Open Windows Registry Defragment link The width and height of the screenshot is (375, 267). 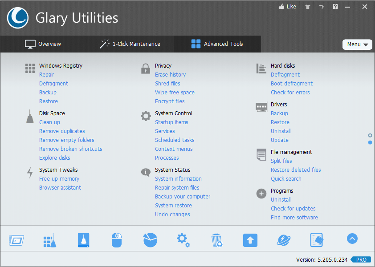coord(53,83)
